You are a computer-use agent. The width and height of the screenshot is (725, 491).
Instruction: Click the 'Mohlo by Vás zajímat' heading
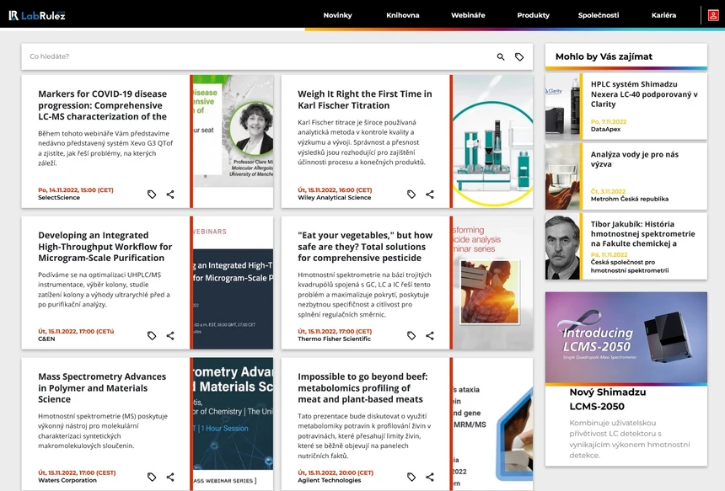pyautogui.click(x=604, y=56)
